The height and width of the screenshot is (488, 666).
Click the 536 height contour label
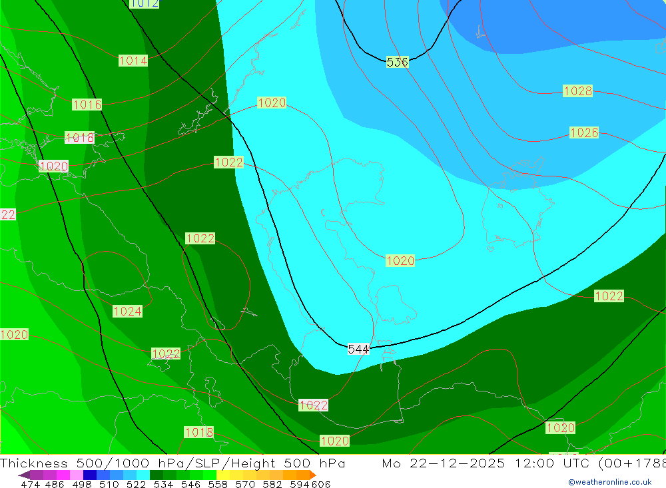click(x=397, y=62)
